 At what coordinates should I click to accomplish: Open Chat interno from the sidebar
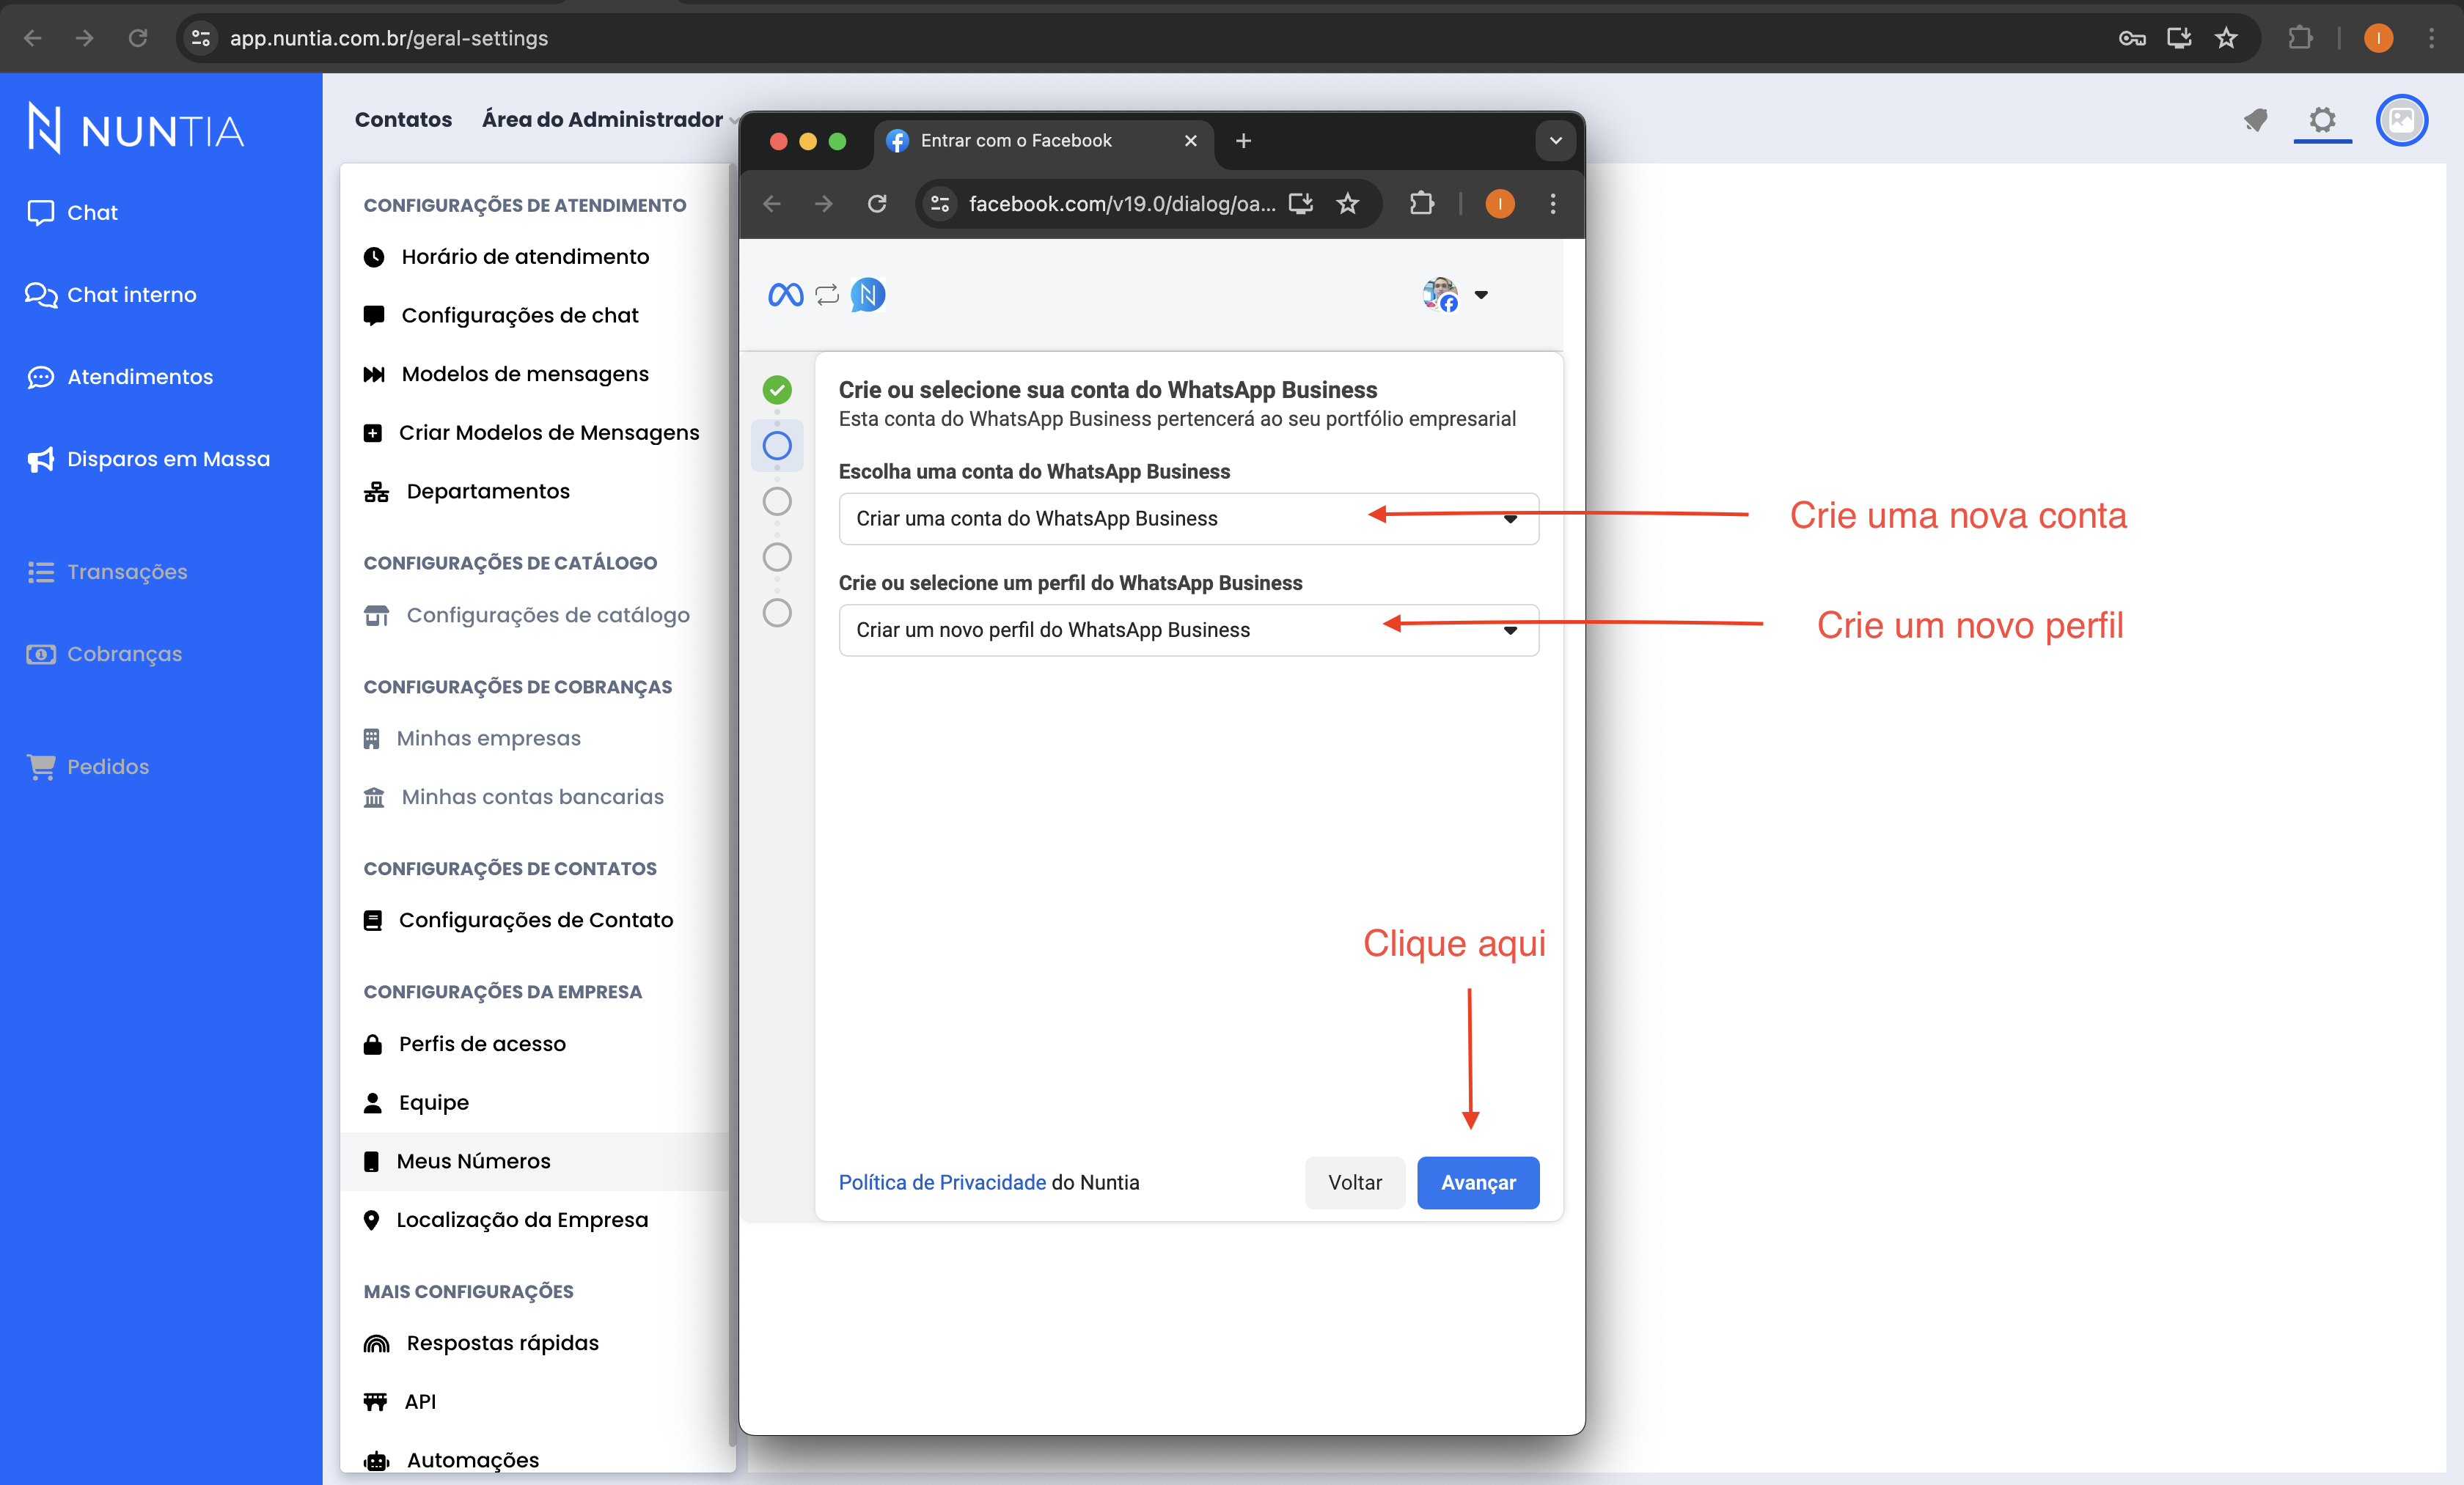coord(111,294)
